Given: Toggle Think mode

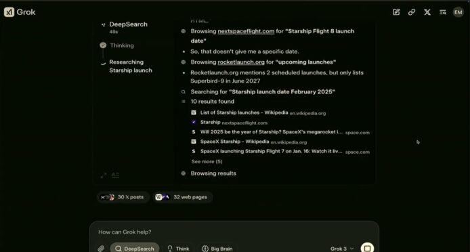Looking at the screenshot, I should [x=178, y=249].
